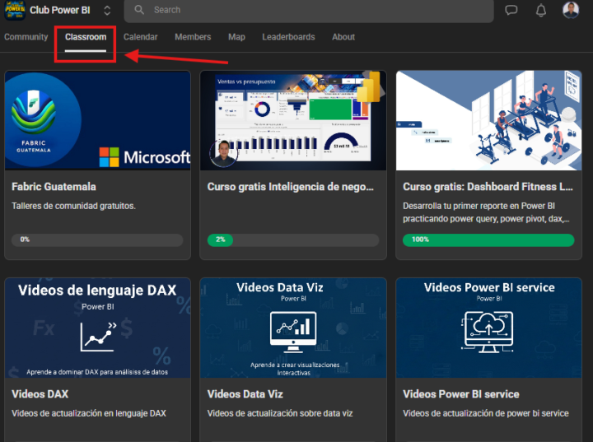
Task: Open the chat messages icon
Action: 511,10
